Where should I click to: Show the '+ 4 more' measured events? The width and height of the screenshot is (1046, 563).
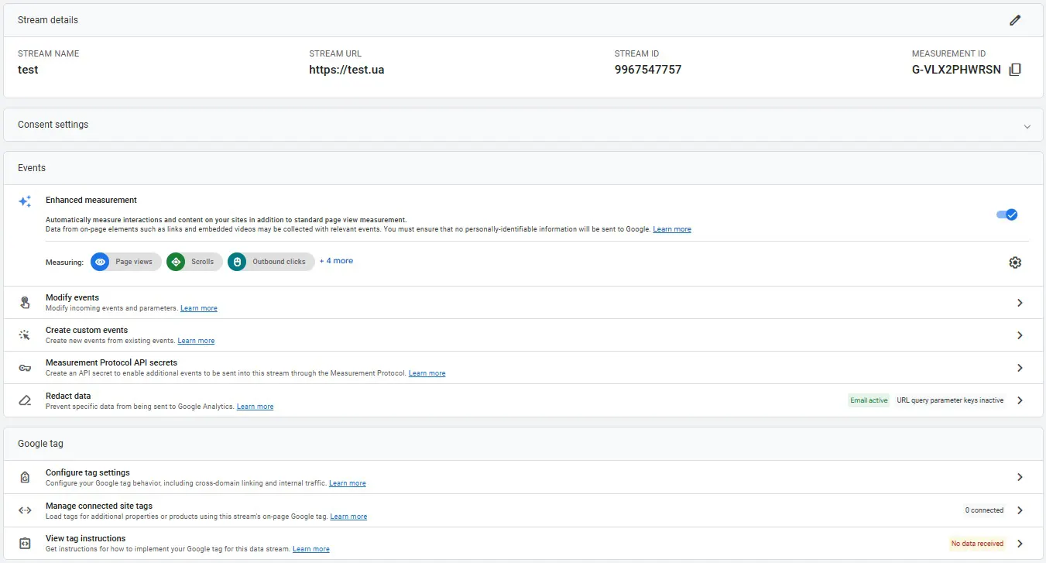336,261
